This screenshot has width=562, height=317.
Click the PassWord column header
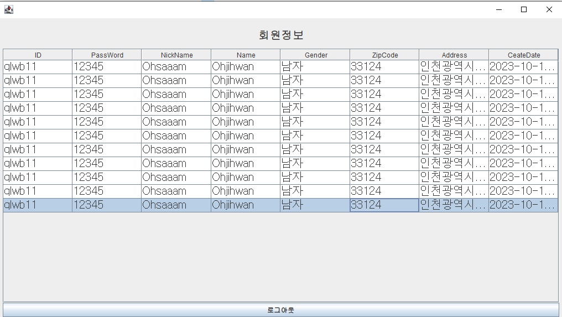[x=107, y=55]
